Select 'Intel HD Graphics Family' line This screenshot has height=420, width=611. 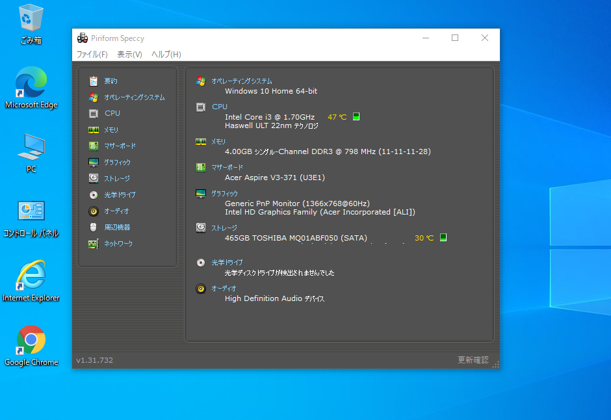(320, 213)
